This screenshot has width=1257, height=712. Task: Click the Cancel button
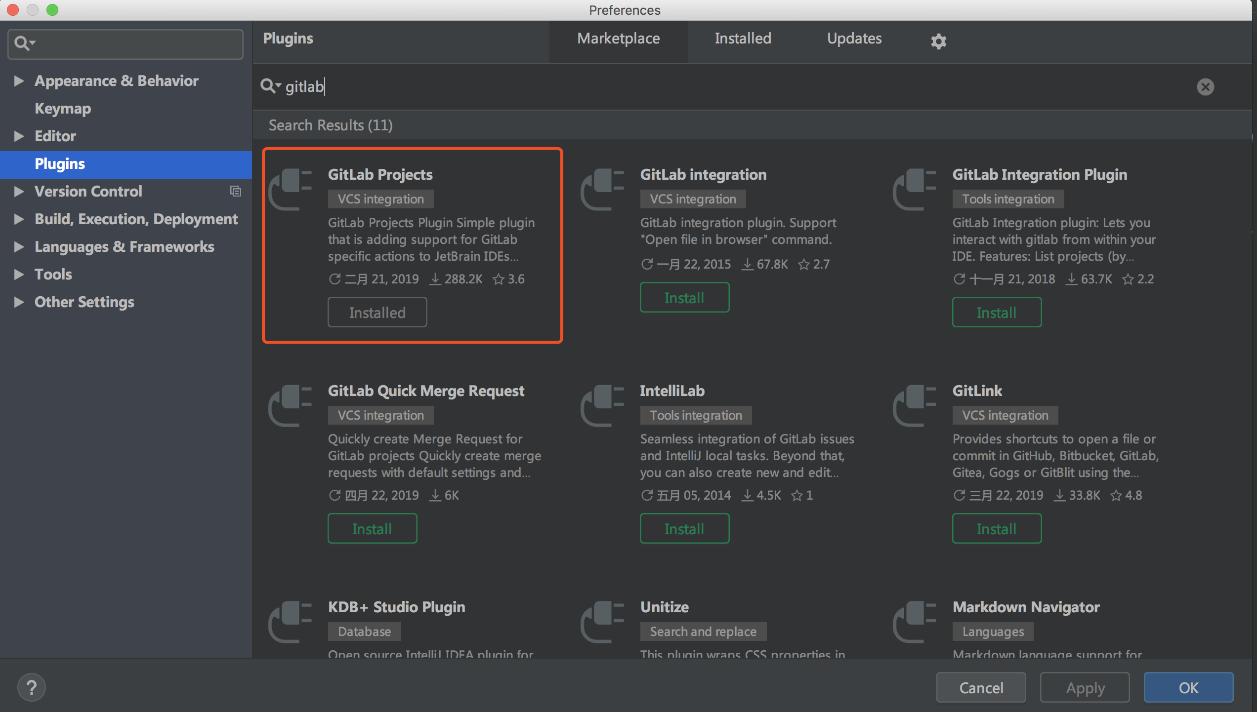coord(981,687)
